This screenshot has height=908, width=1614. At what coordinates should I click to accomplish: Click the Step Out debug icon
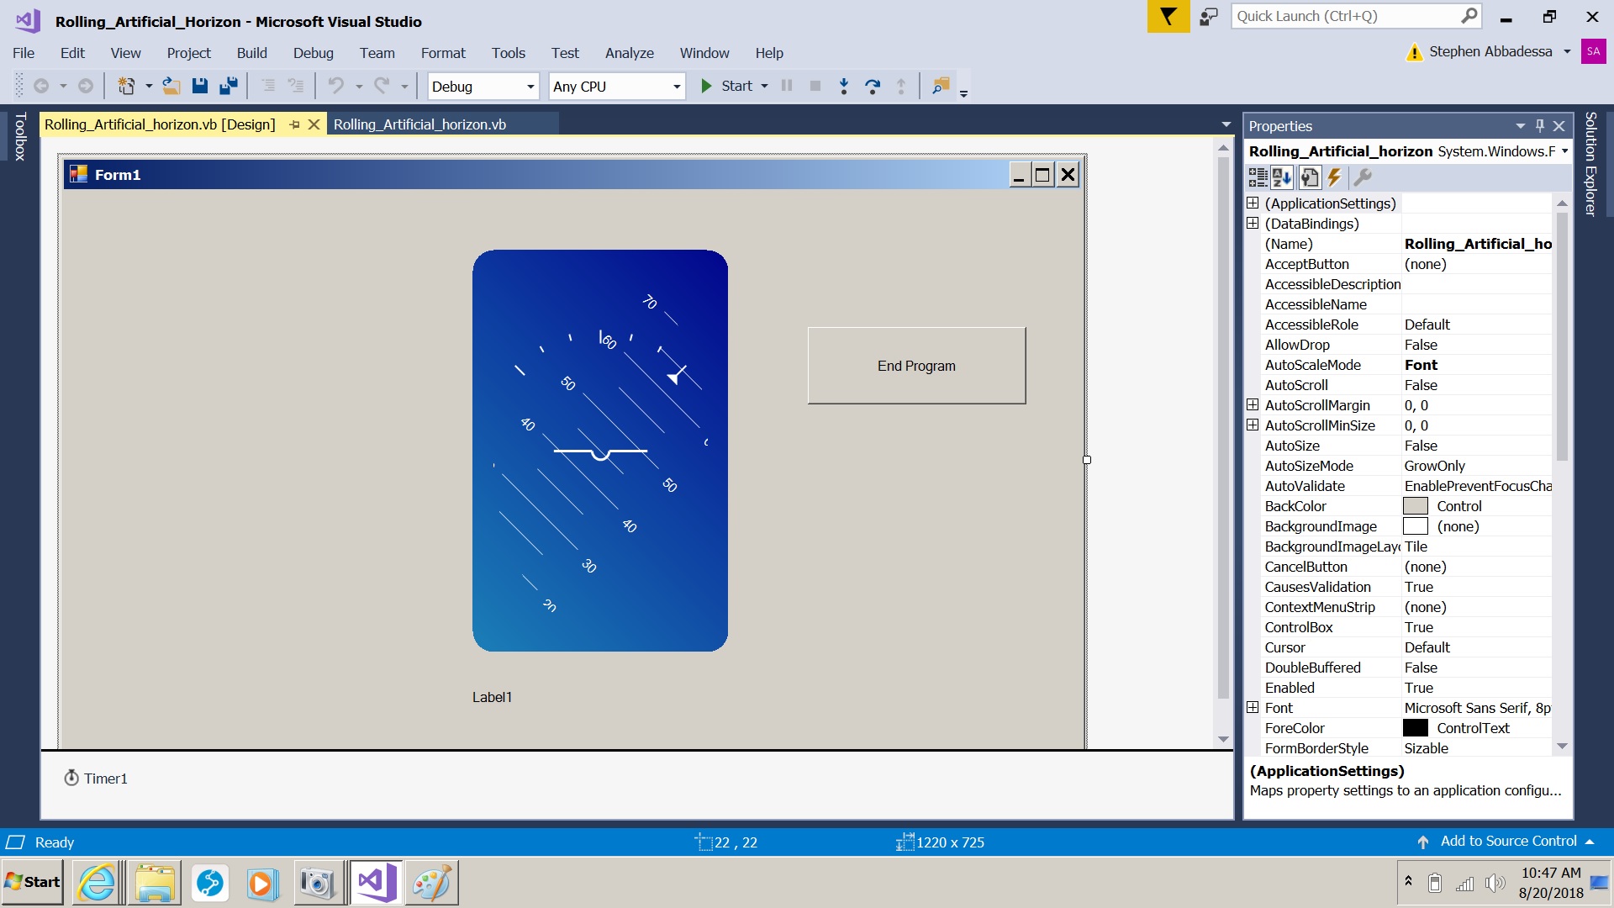(x=901, y=86)
